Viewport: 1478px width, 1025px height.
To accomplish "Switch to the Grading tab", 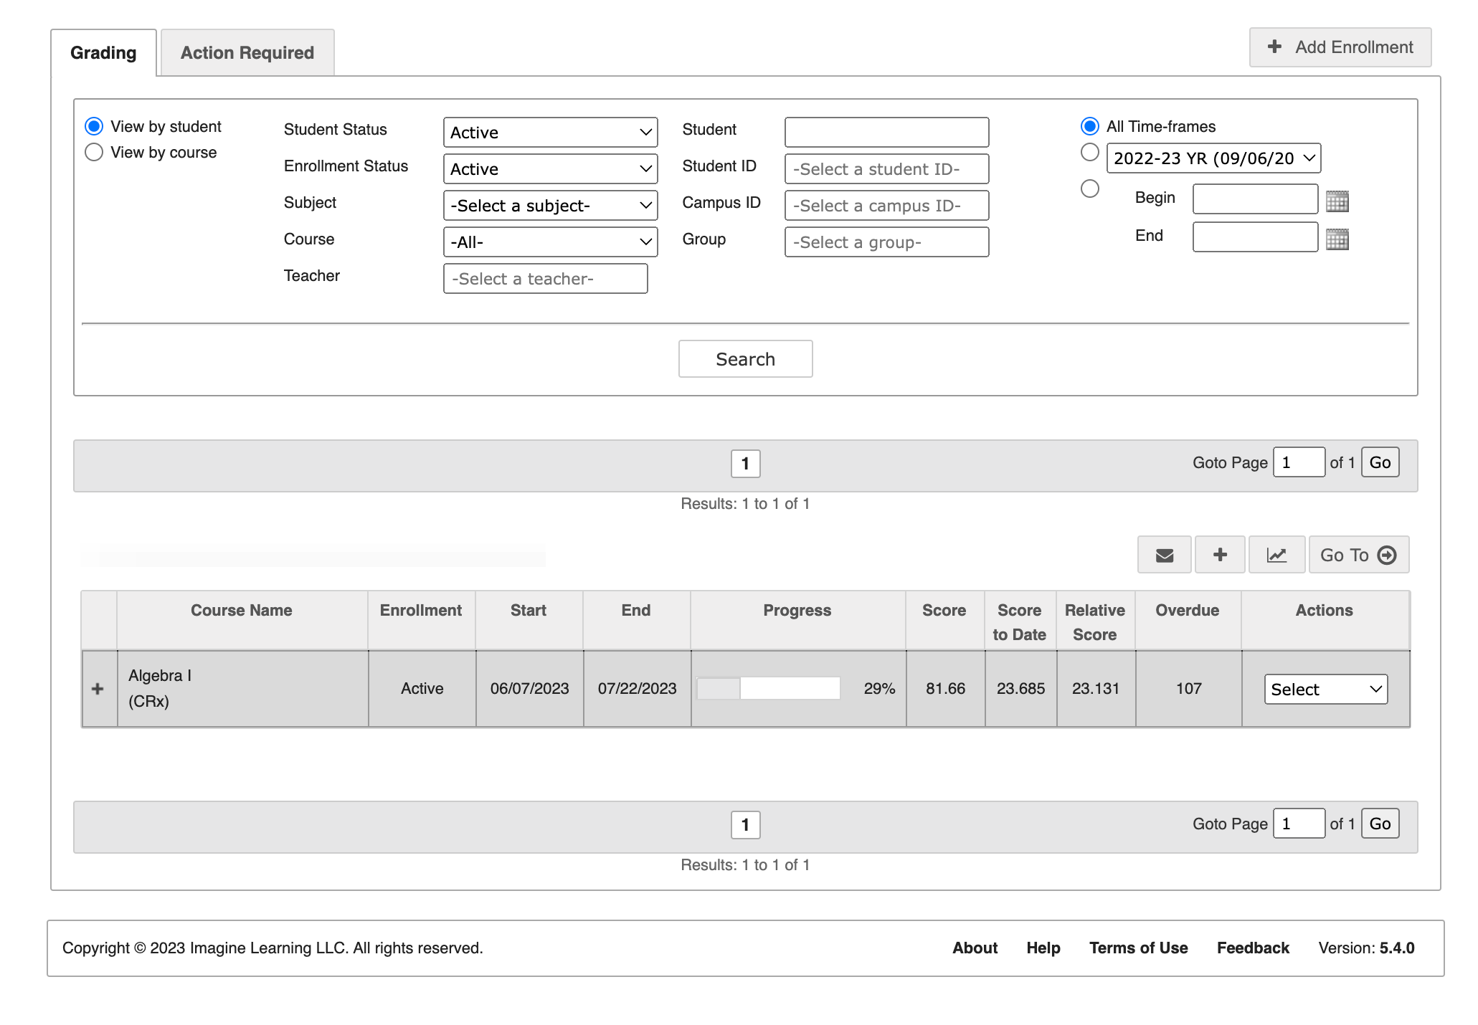I will [103, 53].
